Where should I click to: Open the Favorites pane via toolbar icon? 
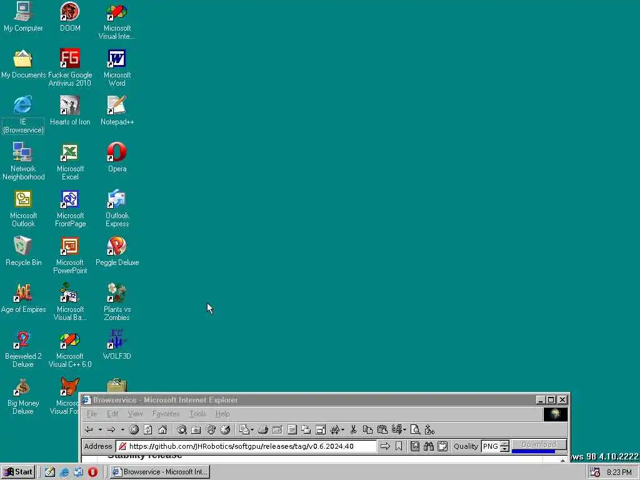[x=196, y=429]
